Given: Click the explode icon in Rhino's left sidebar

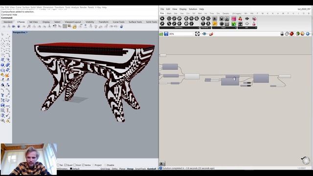Looking at the screenshot, I should pos(8,75).
